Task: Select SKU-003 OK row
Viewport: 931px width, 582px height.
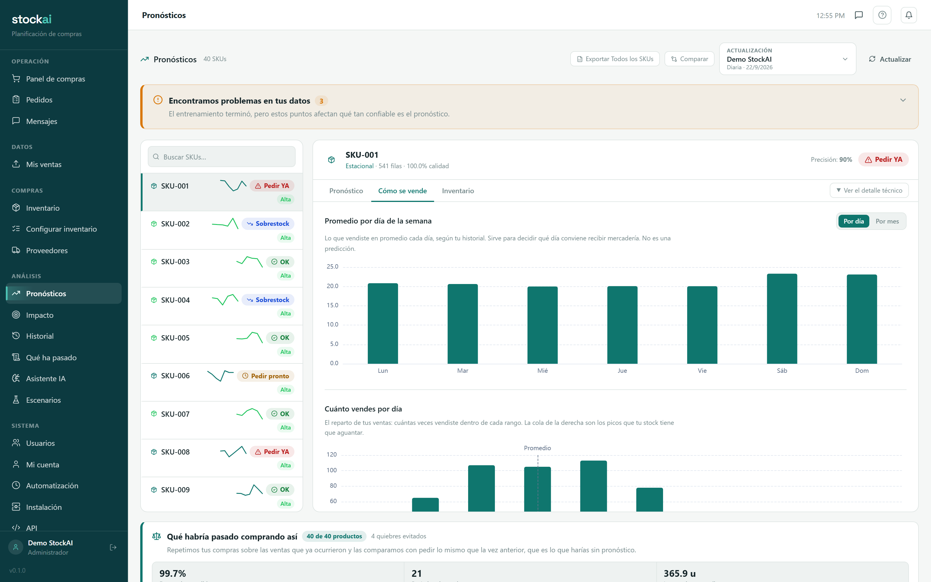Action: [x=222, y=268]
